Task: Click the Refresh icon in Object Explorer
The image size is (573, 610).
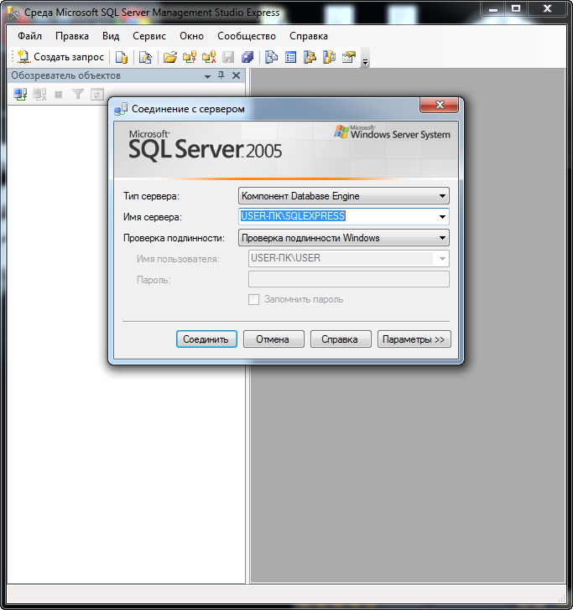Action: [96, 94]
